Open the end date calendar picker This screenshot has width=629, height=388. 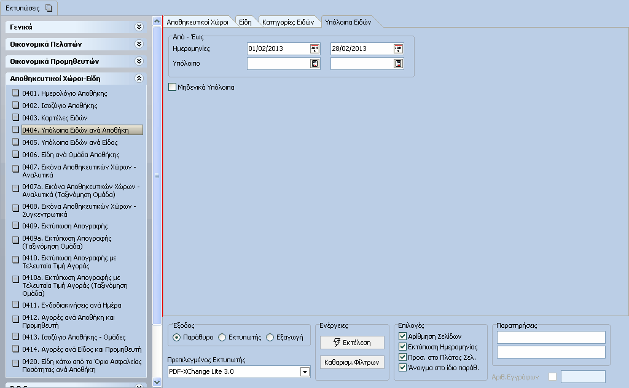[x=398, y=49]
